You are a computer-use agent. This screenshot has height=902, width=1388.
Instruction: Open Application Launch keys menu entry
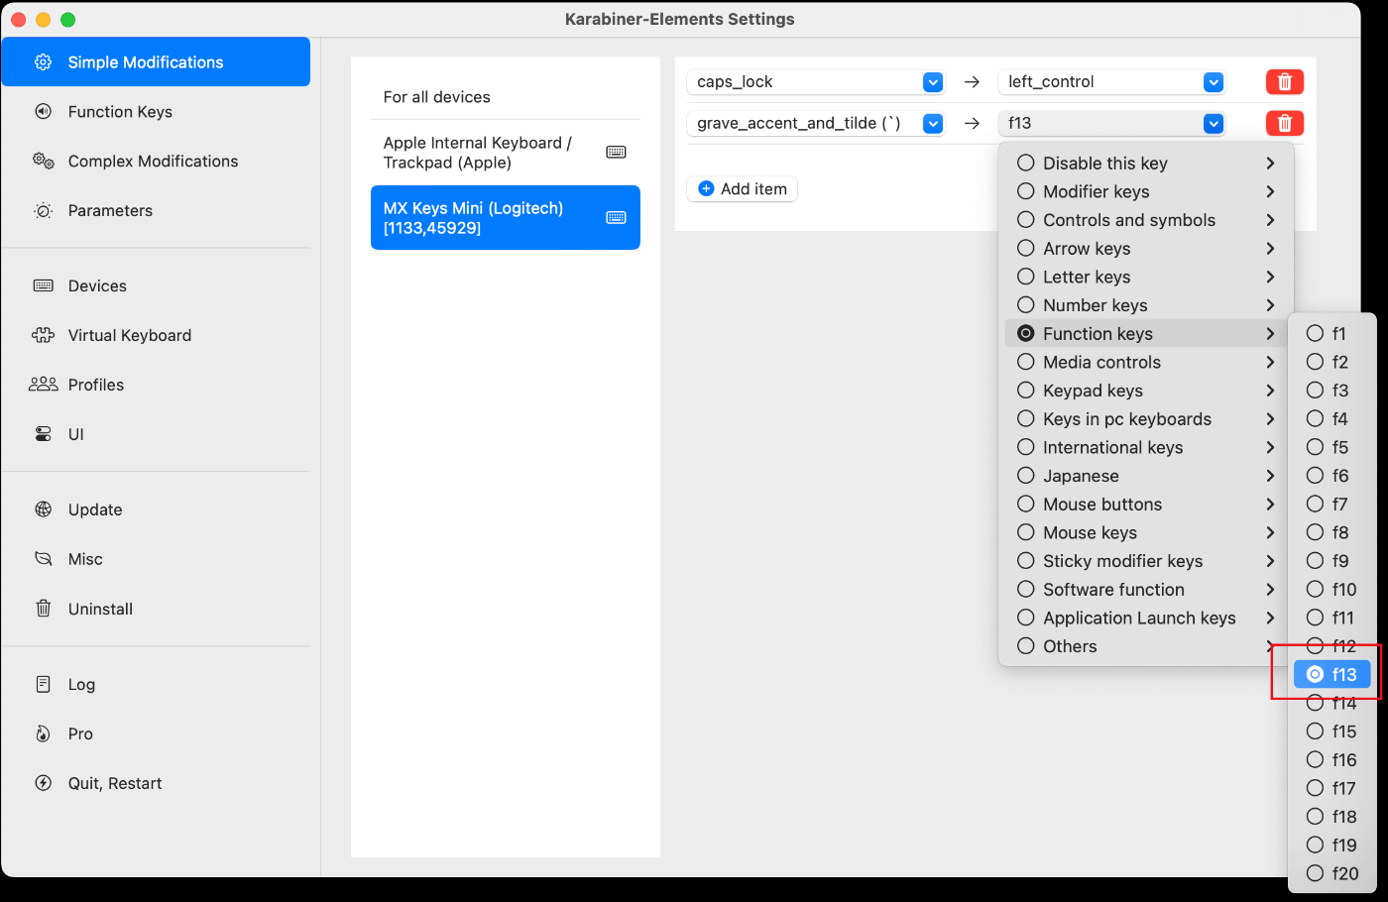point(1145,618)
